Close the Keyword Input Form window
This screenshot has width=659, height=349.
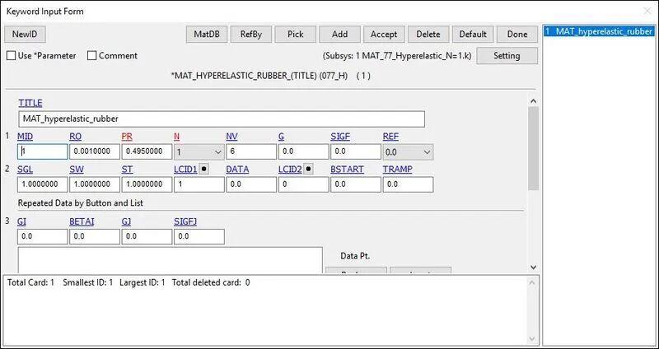[x=647, y=12]
